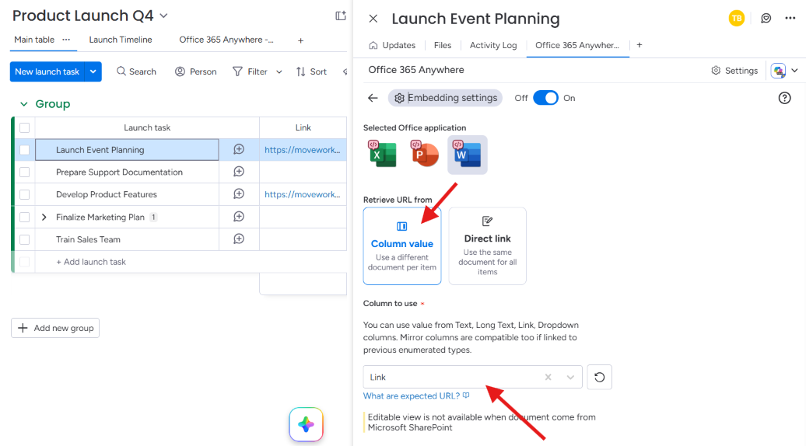Open the Activity Log tab
Viewport: 806px width, 446px height.
(493, 45)
